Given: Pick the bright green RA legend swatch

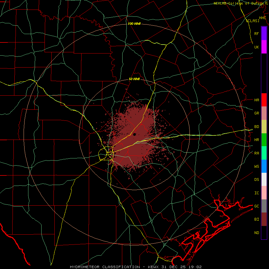Looking at the screenshot, I should (x=264, y=153).
